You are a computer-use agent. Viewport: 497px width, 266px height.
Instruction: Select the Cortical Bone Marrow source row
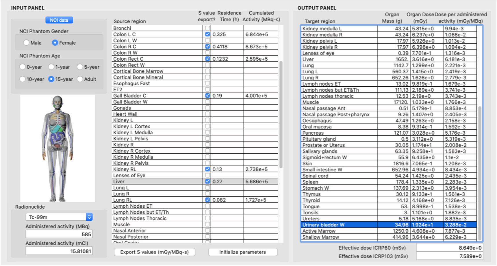point(195,71)
